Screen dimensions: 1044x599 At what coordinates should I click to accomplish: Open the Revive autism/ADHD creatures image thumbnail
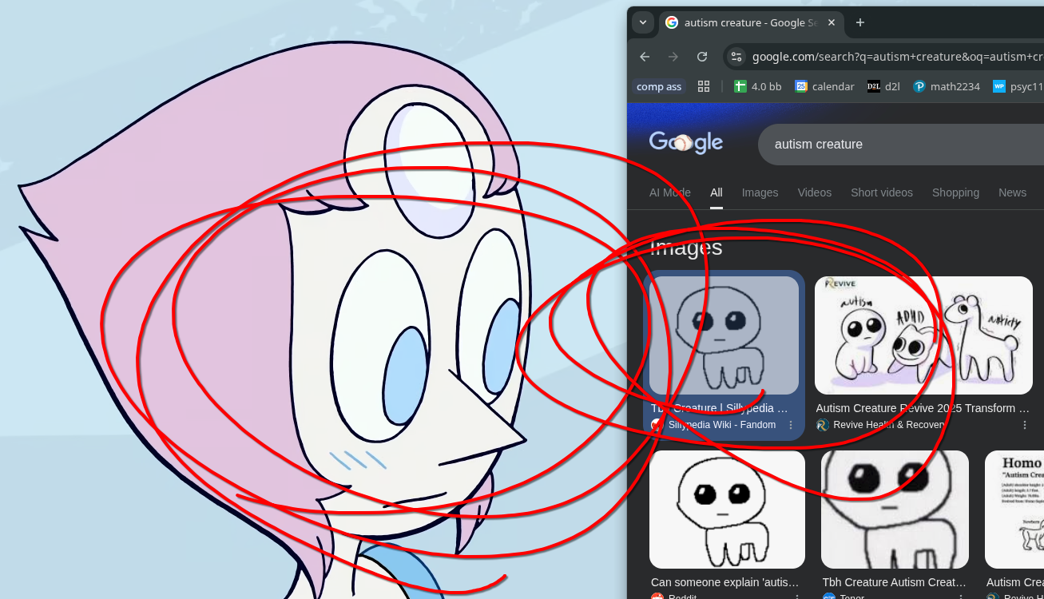point(923,335)
